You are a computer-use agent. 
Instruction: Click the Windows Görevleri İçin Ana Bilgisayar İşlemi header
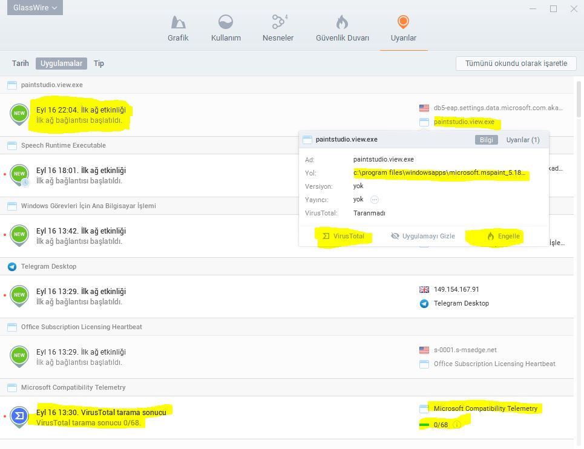pos(88,206)
